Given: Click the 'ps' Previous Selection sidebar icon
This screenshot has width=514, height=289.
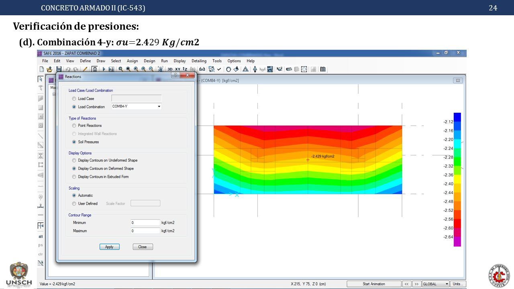Looking at the screenshot, I should (x=41, y=245).
